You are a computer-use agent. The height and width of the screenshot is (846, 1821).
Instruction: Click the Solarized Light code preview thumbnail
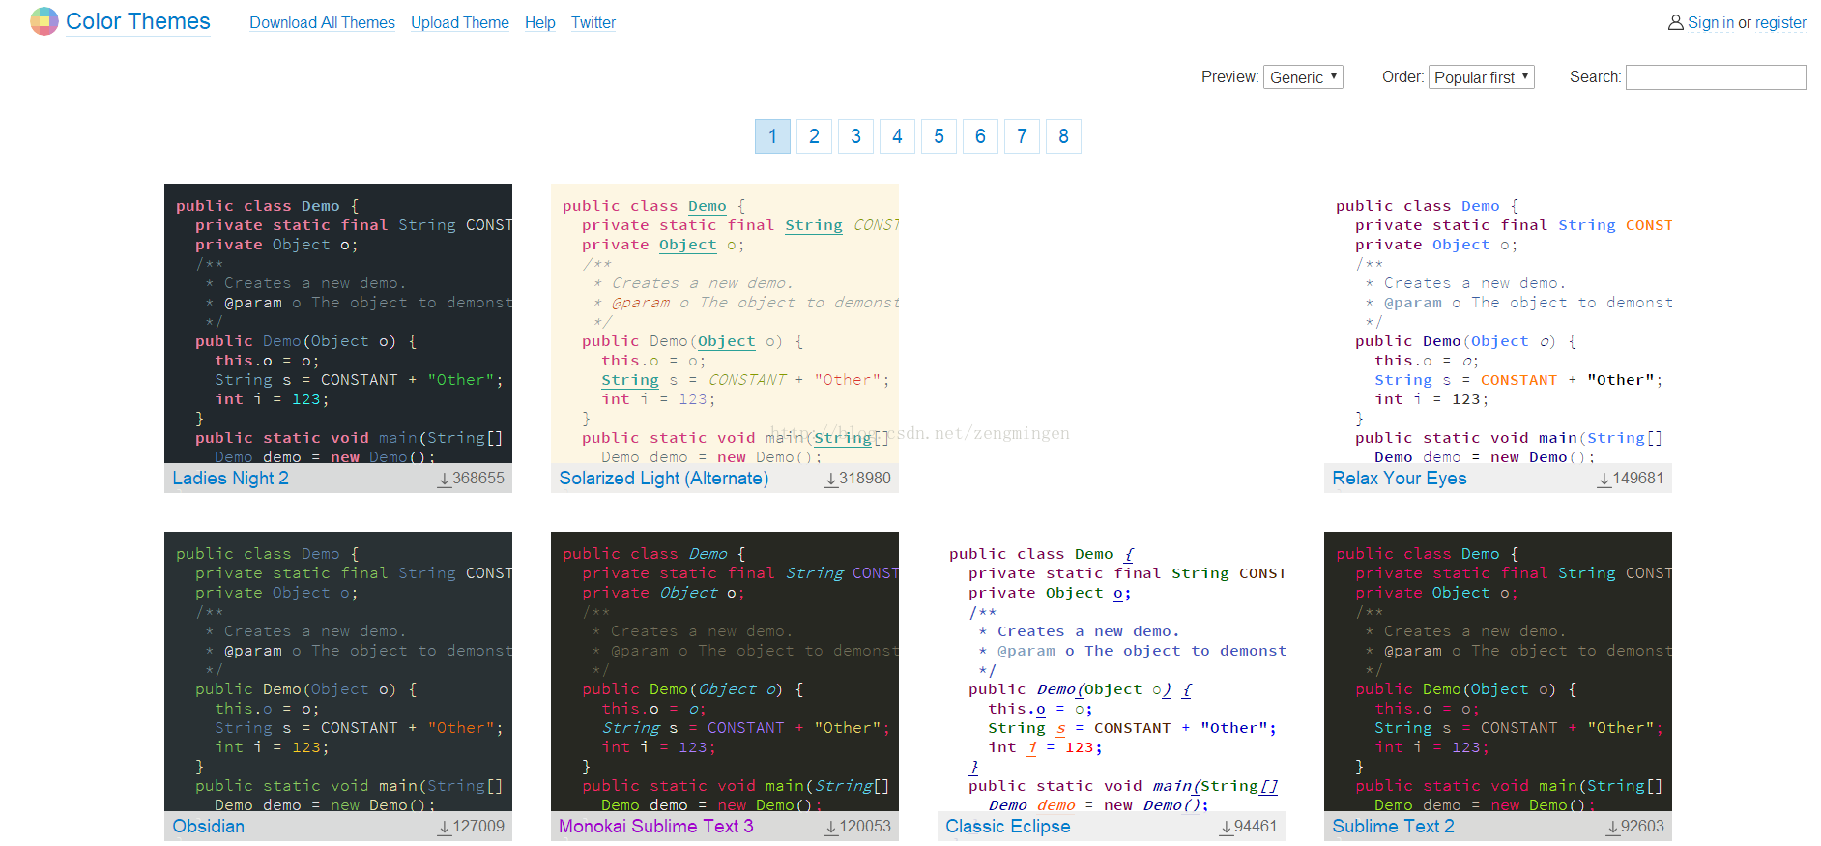pyautogui.click(x=725, y=324)
